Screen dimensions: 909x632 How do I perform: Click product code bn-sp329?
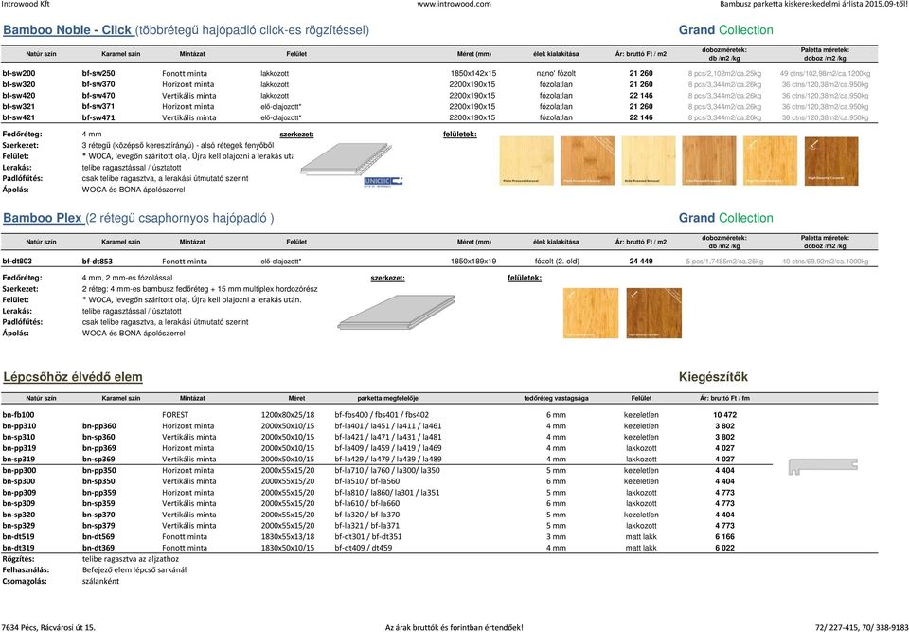pos(19,526)
